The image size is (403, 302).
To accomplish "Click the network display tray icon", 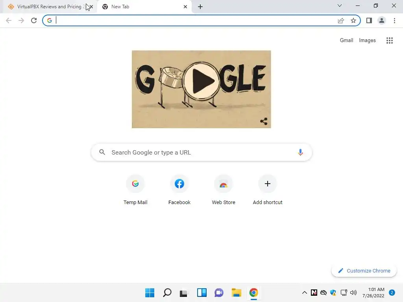I will point(344,293).
